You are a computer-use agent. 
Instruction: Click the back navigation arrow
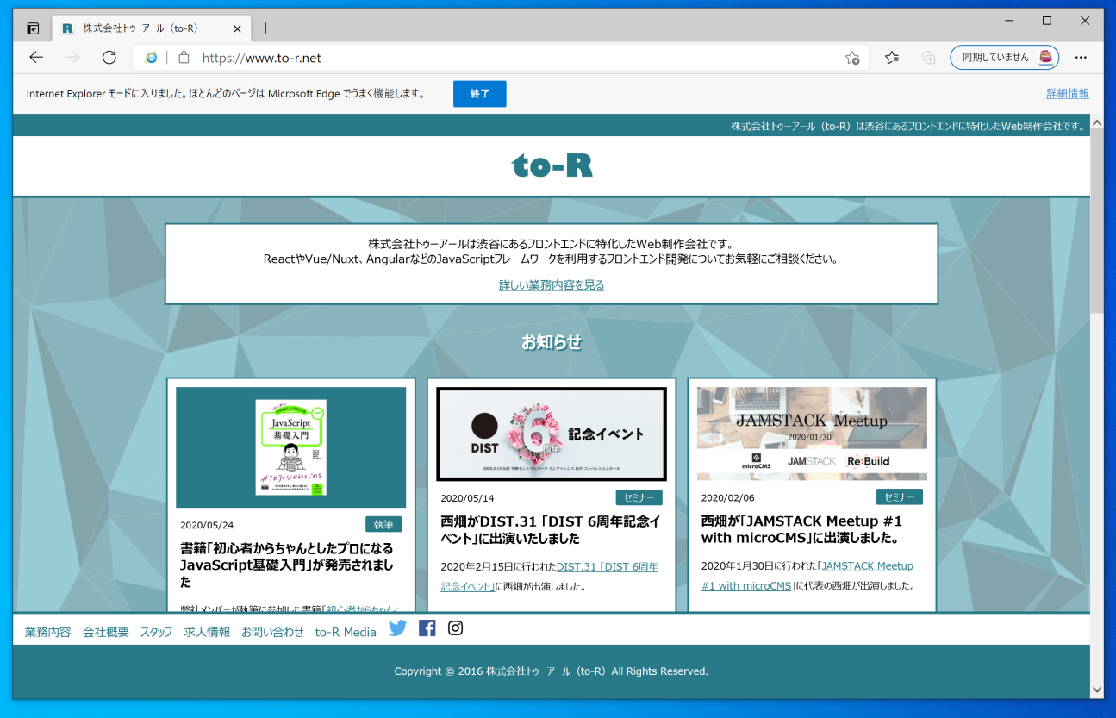point(35,57)
